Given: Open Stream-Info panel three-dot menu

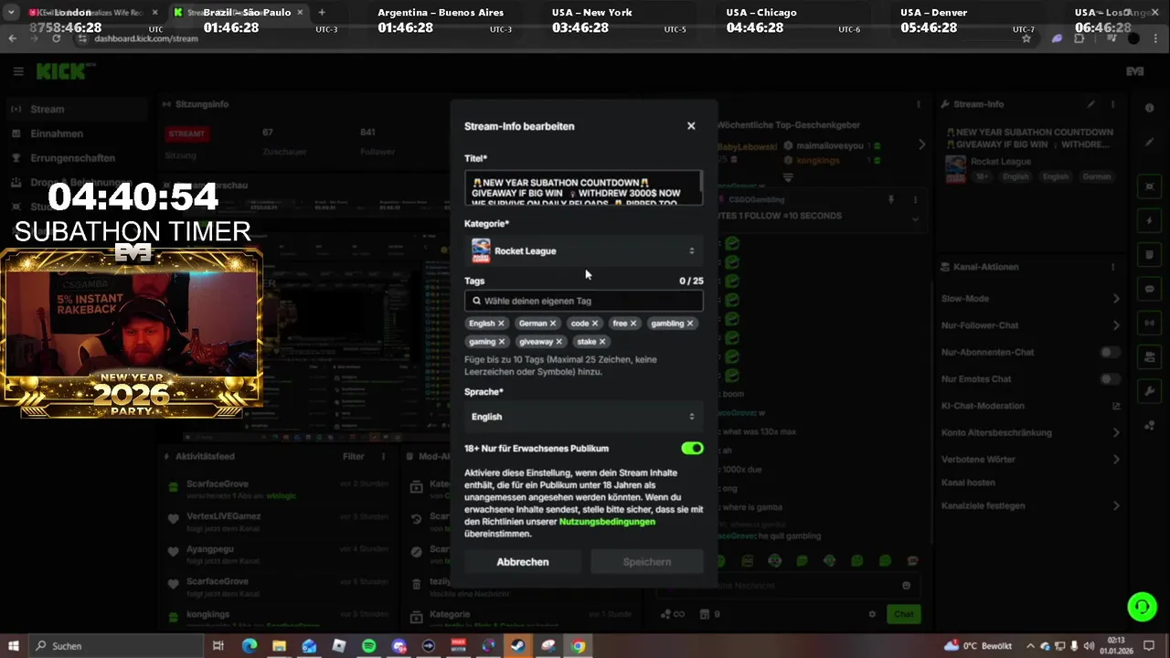Looking at the screenshot, I should (x=1113, y=104).
